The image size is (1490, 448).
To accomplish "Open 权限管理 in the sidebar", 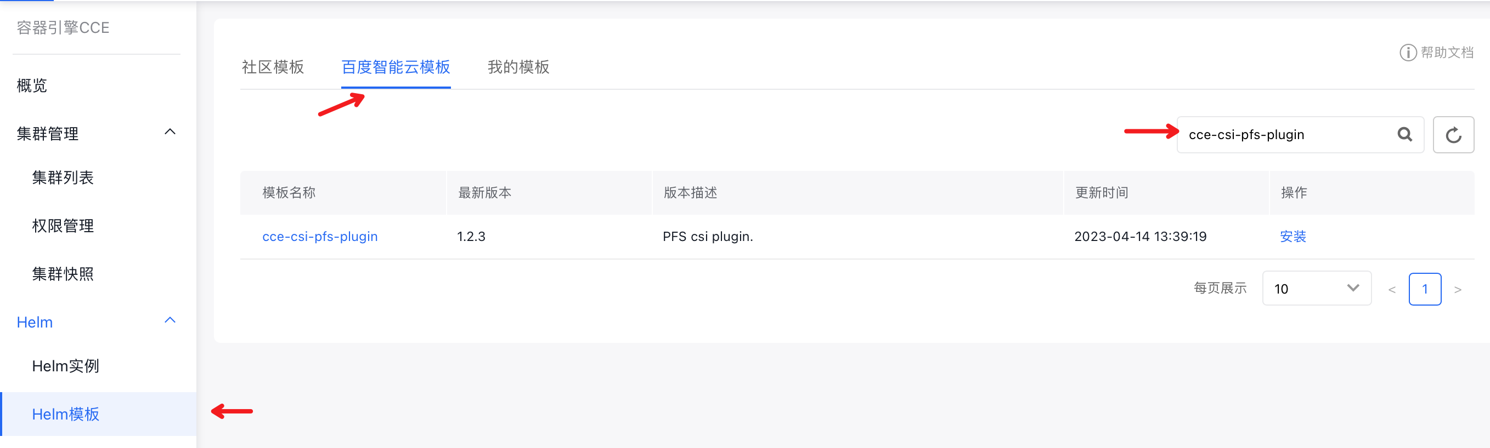I will coord(63,225).
